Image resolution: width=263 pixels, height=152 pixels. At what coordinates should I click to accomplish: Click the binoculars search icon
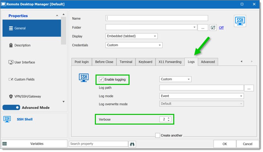point(132,144)
